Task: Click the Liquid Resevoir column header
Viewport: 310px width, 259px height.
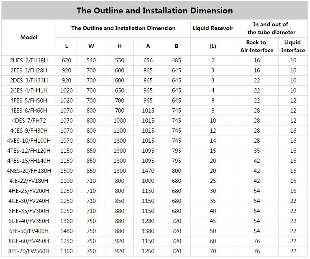Action: 213,28
